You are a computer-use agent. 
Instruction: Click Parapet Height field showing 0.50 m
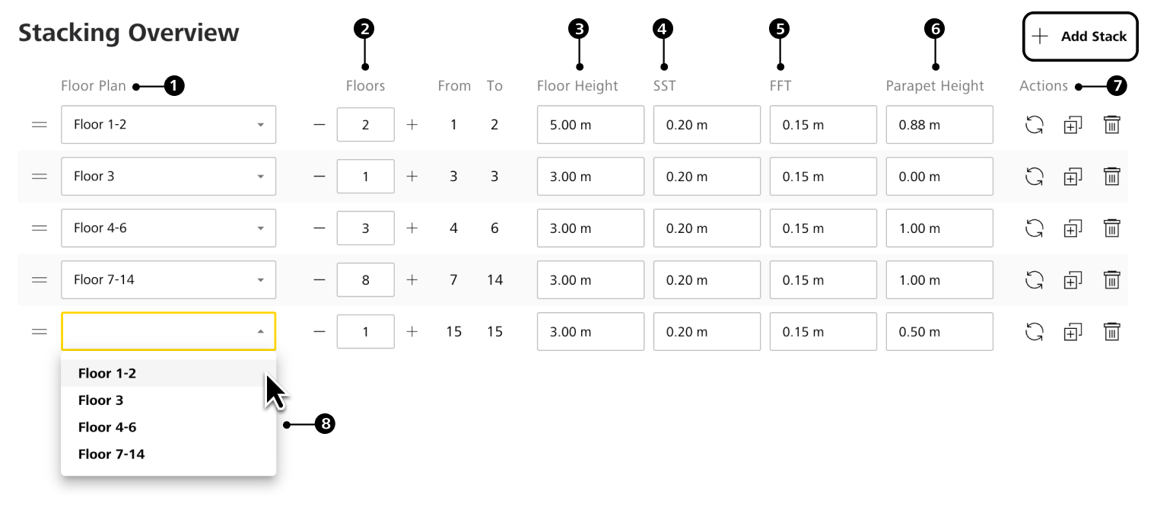(x=939, y=332)
